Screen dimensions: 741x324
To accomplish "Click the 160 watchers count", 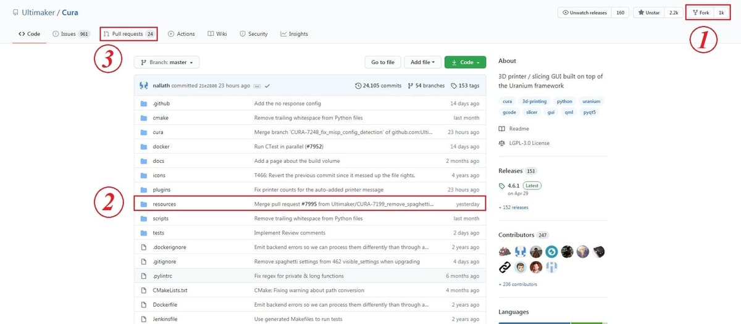I will click(x=620, y=12).
